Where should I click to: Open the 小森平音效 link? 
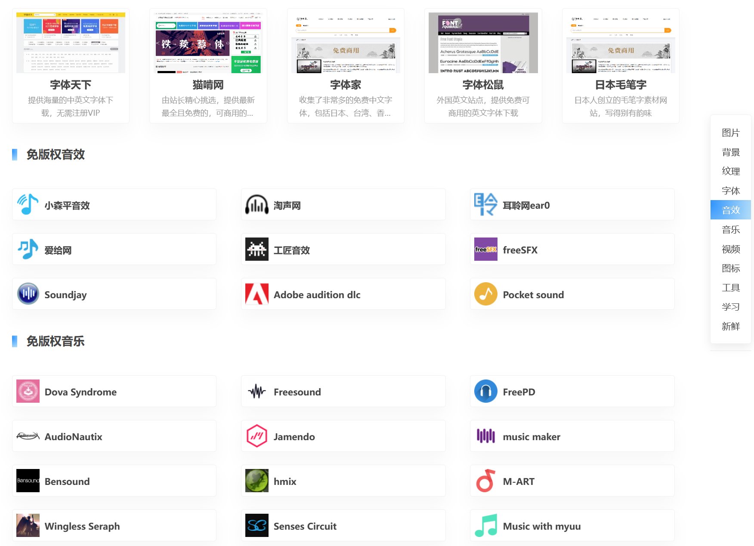click(67, 206)
